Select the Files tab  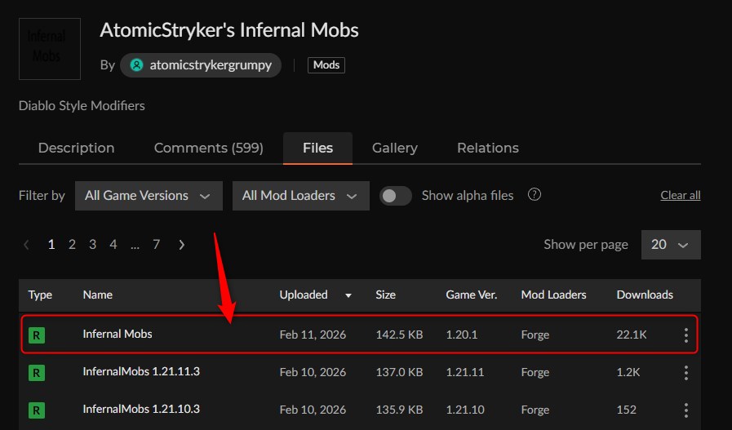318,148
